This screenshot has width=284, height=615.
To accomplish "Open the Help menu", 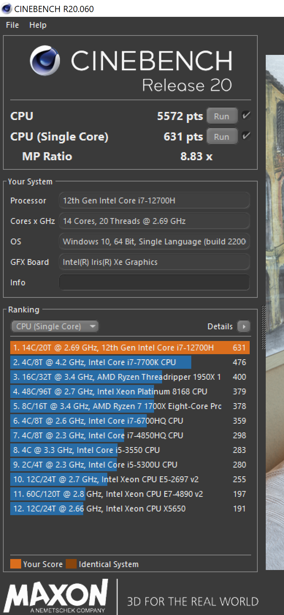I will 38,25.
